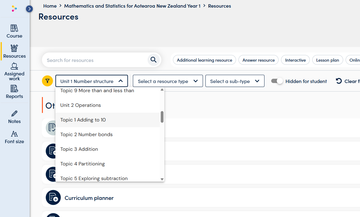The height and width of the screenshot is (217, 360).
Task: Open Notes pencil icon
Action: point(14,114)
